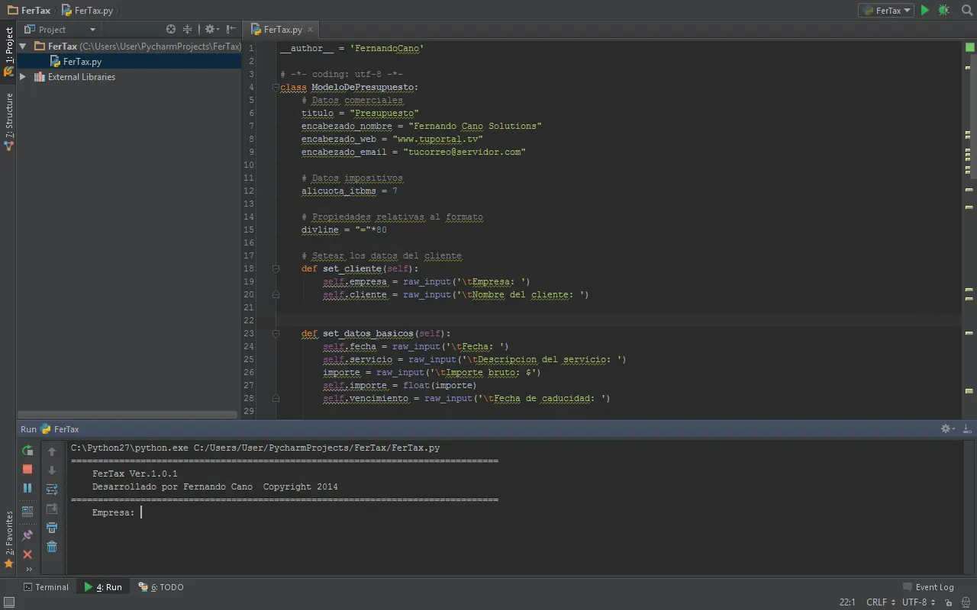Open Project panel settings gear

(211, 29)
